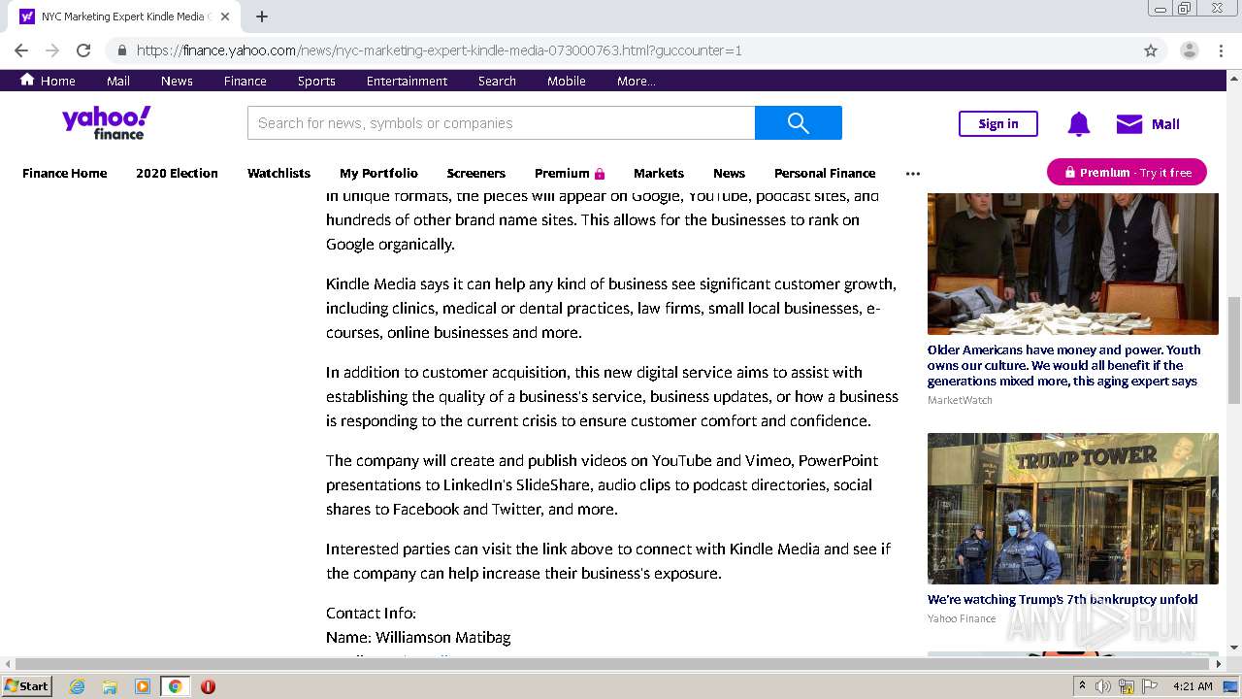
Task: Open the Screeners tab
Action: (475, 173)
